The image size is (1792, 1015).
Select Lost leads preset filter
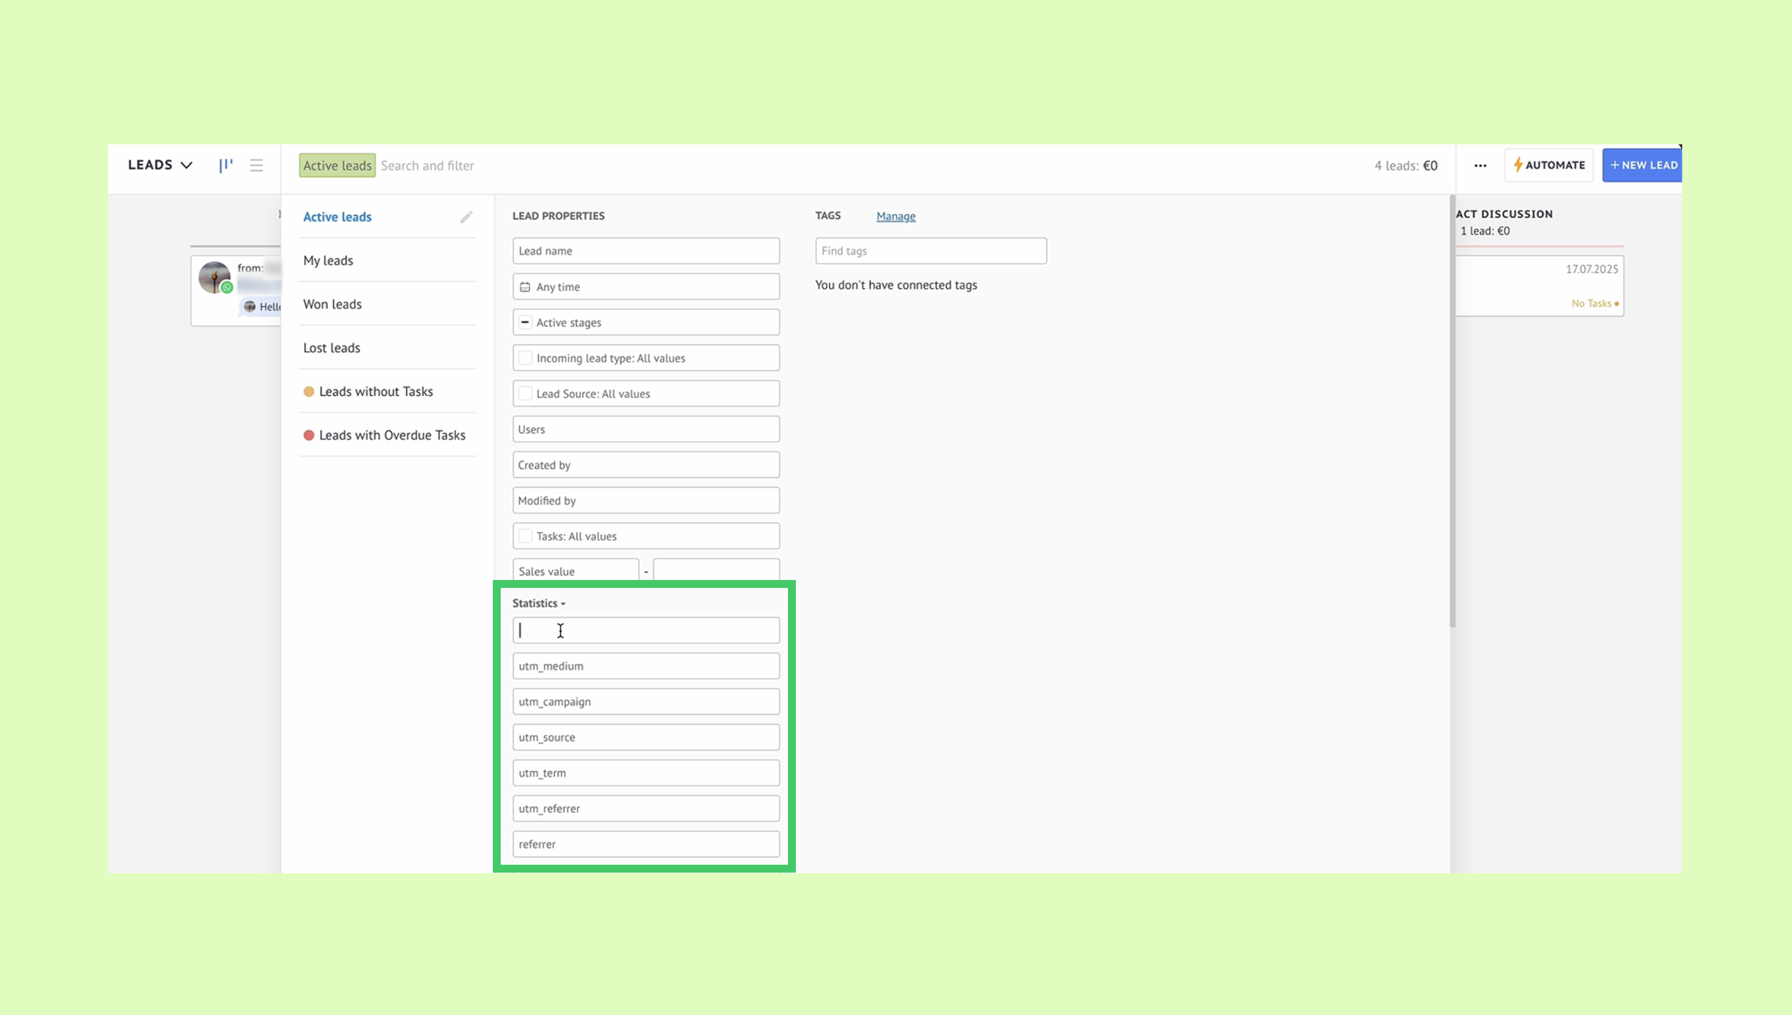331,348
